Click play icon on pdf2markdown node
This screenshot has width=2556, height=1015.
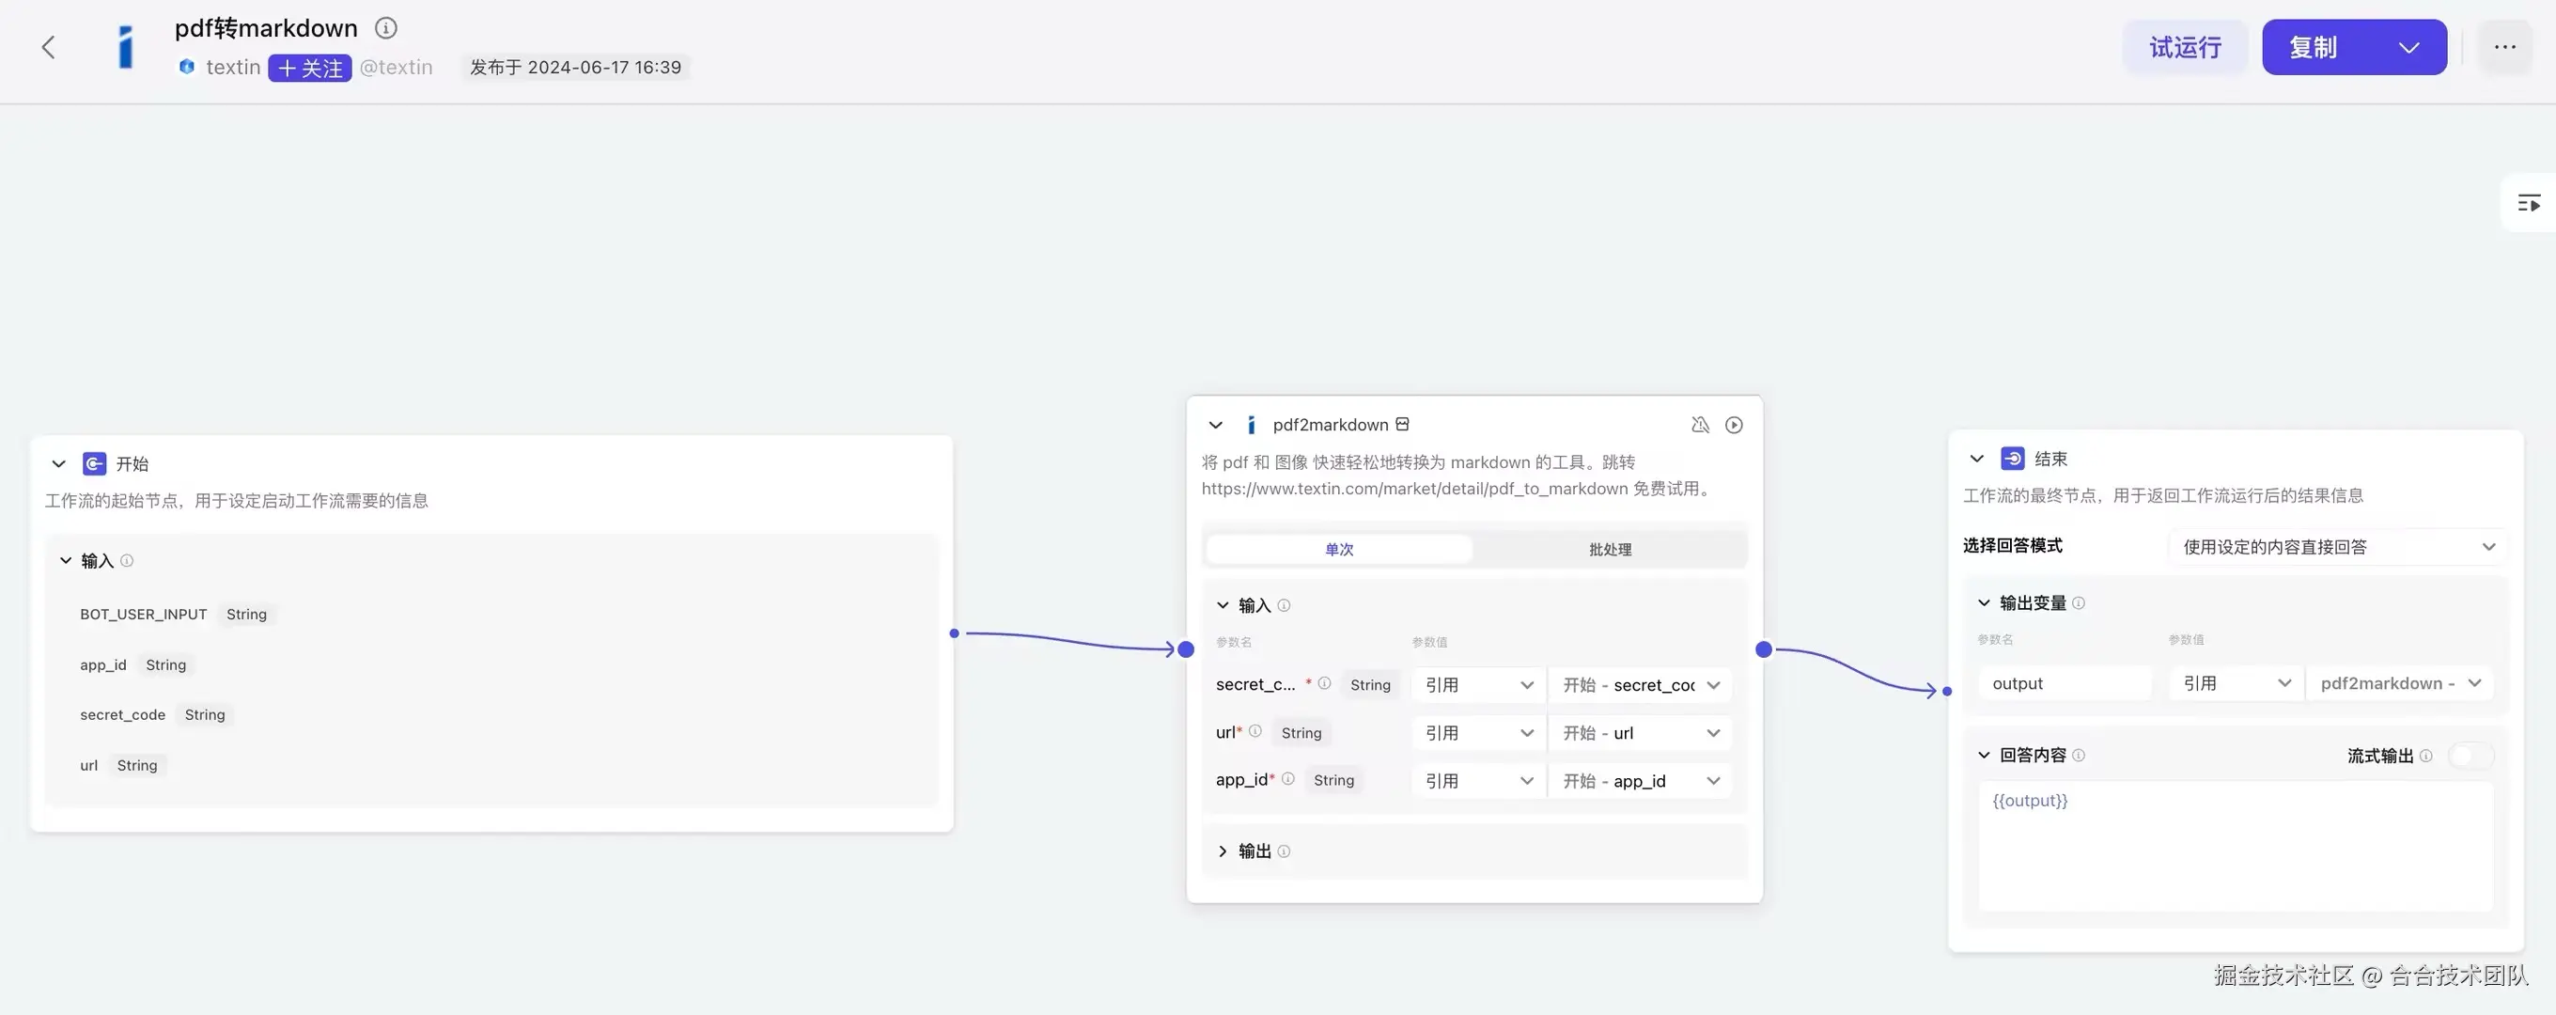pyautogui.click(x=1734, y=425)
